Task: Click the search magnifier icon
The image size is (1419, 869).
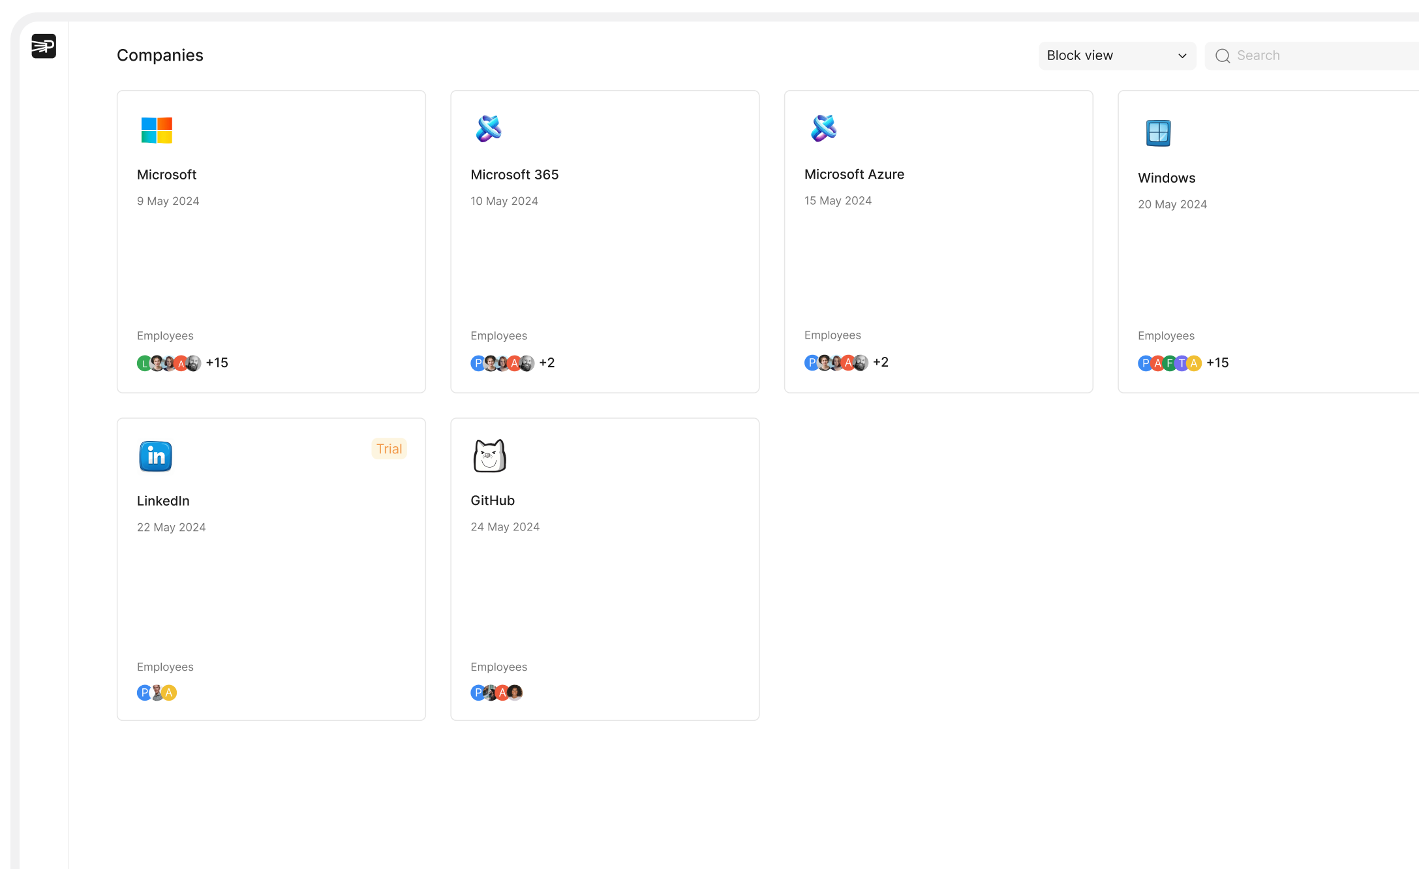Action: pyautogui.click(x=1223, y=56)
